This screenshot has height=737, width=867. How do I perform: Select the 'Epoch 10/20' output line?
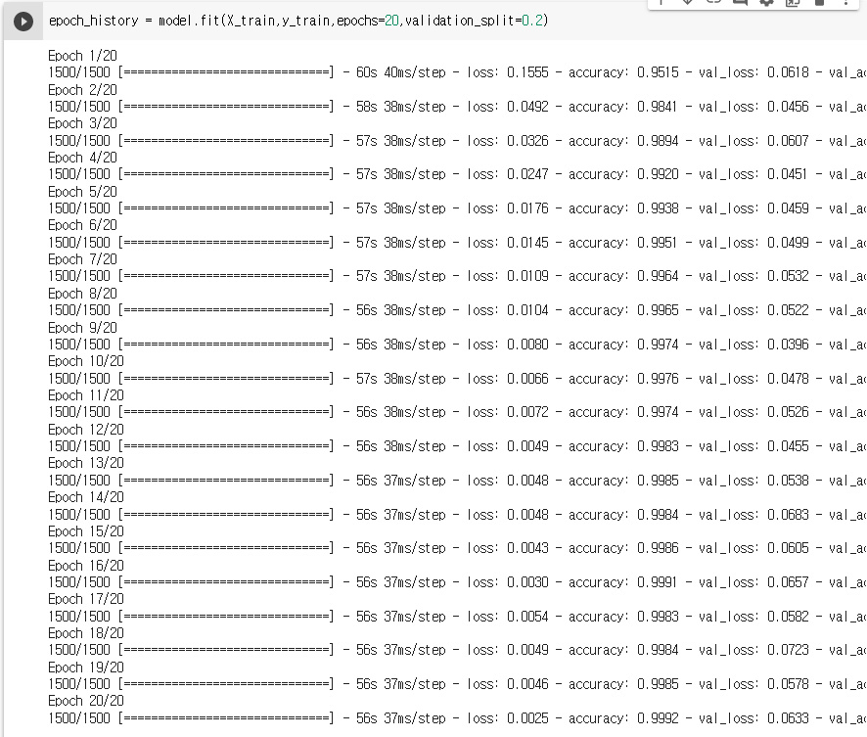[x=86, y=361]
